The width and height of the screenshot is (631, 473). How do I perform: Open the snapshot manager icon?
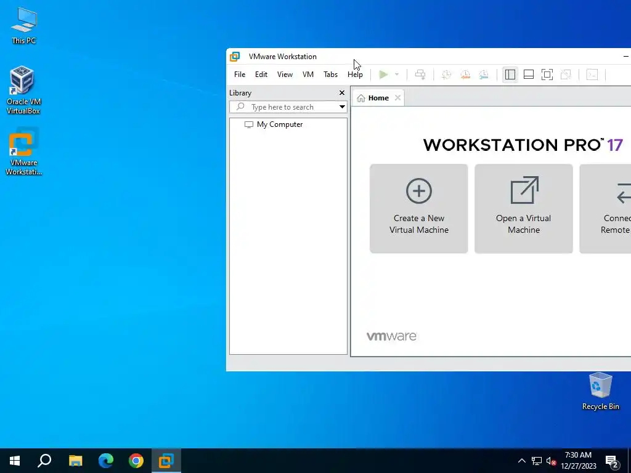(484, 75)
